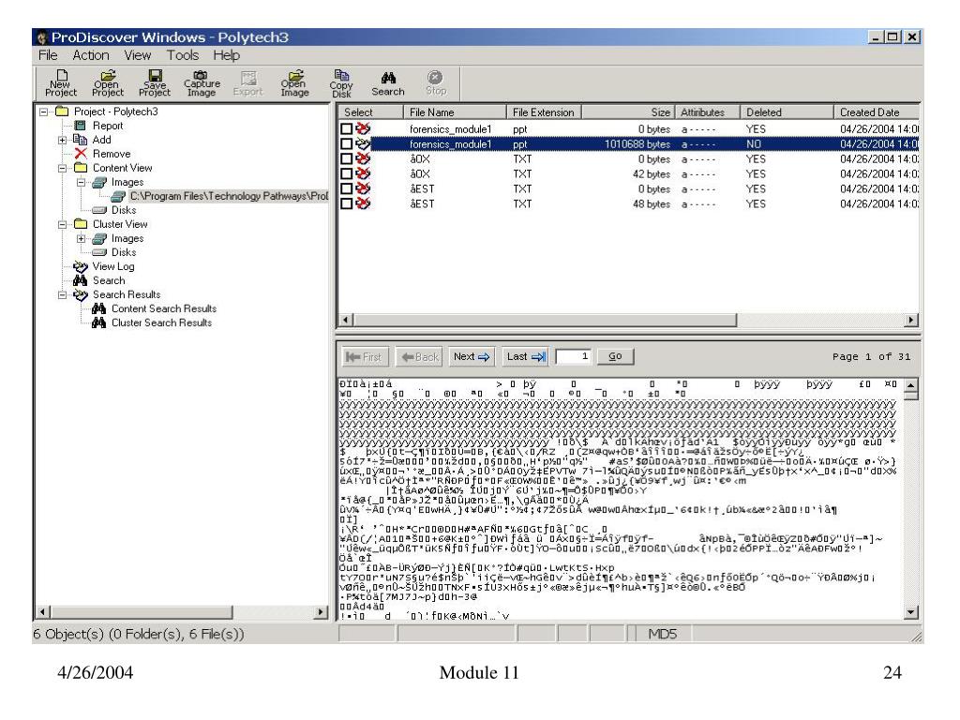Viewport: 960px width, 720px height.
Task: Sort file list by Deleted column
Action: pyautogui.click(x=787, y=112)
